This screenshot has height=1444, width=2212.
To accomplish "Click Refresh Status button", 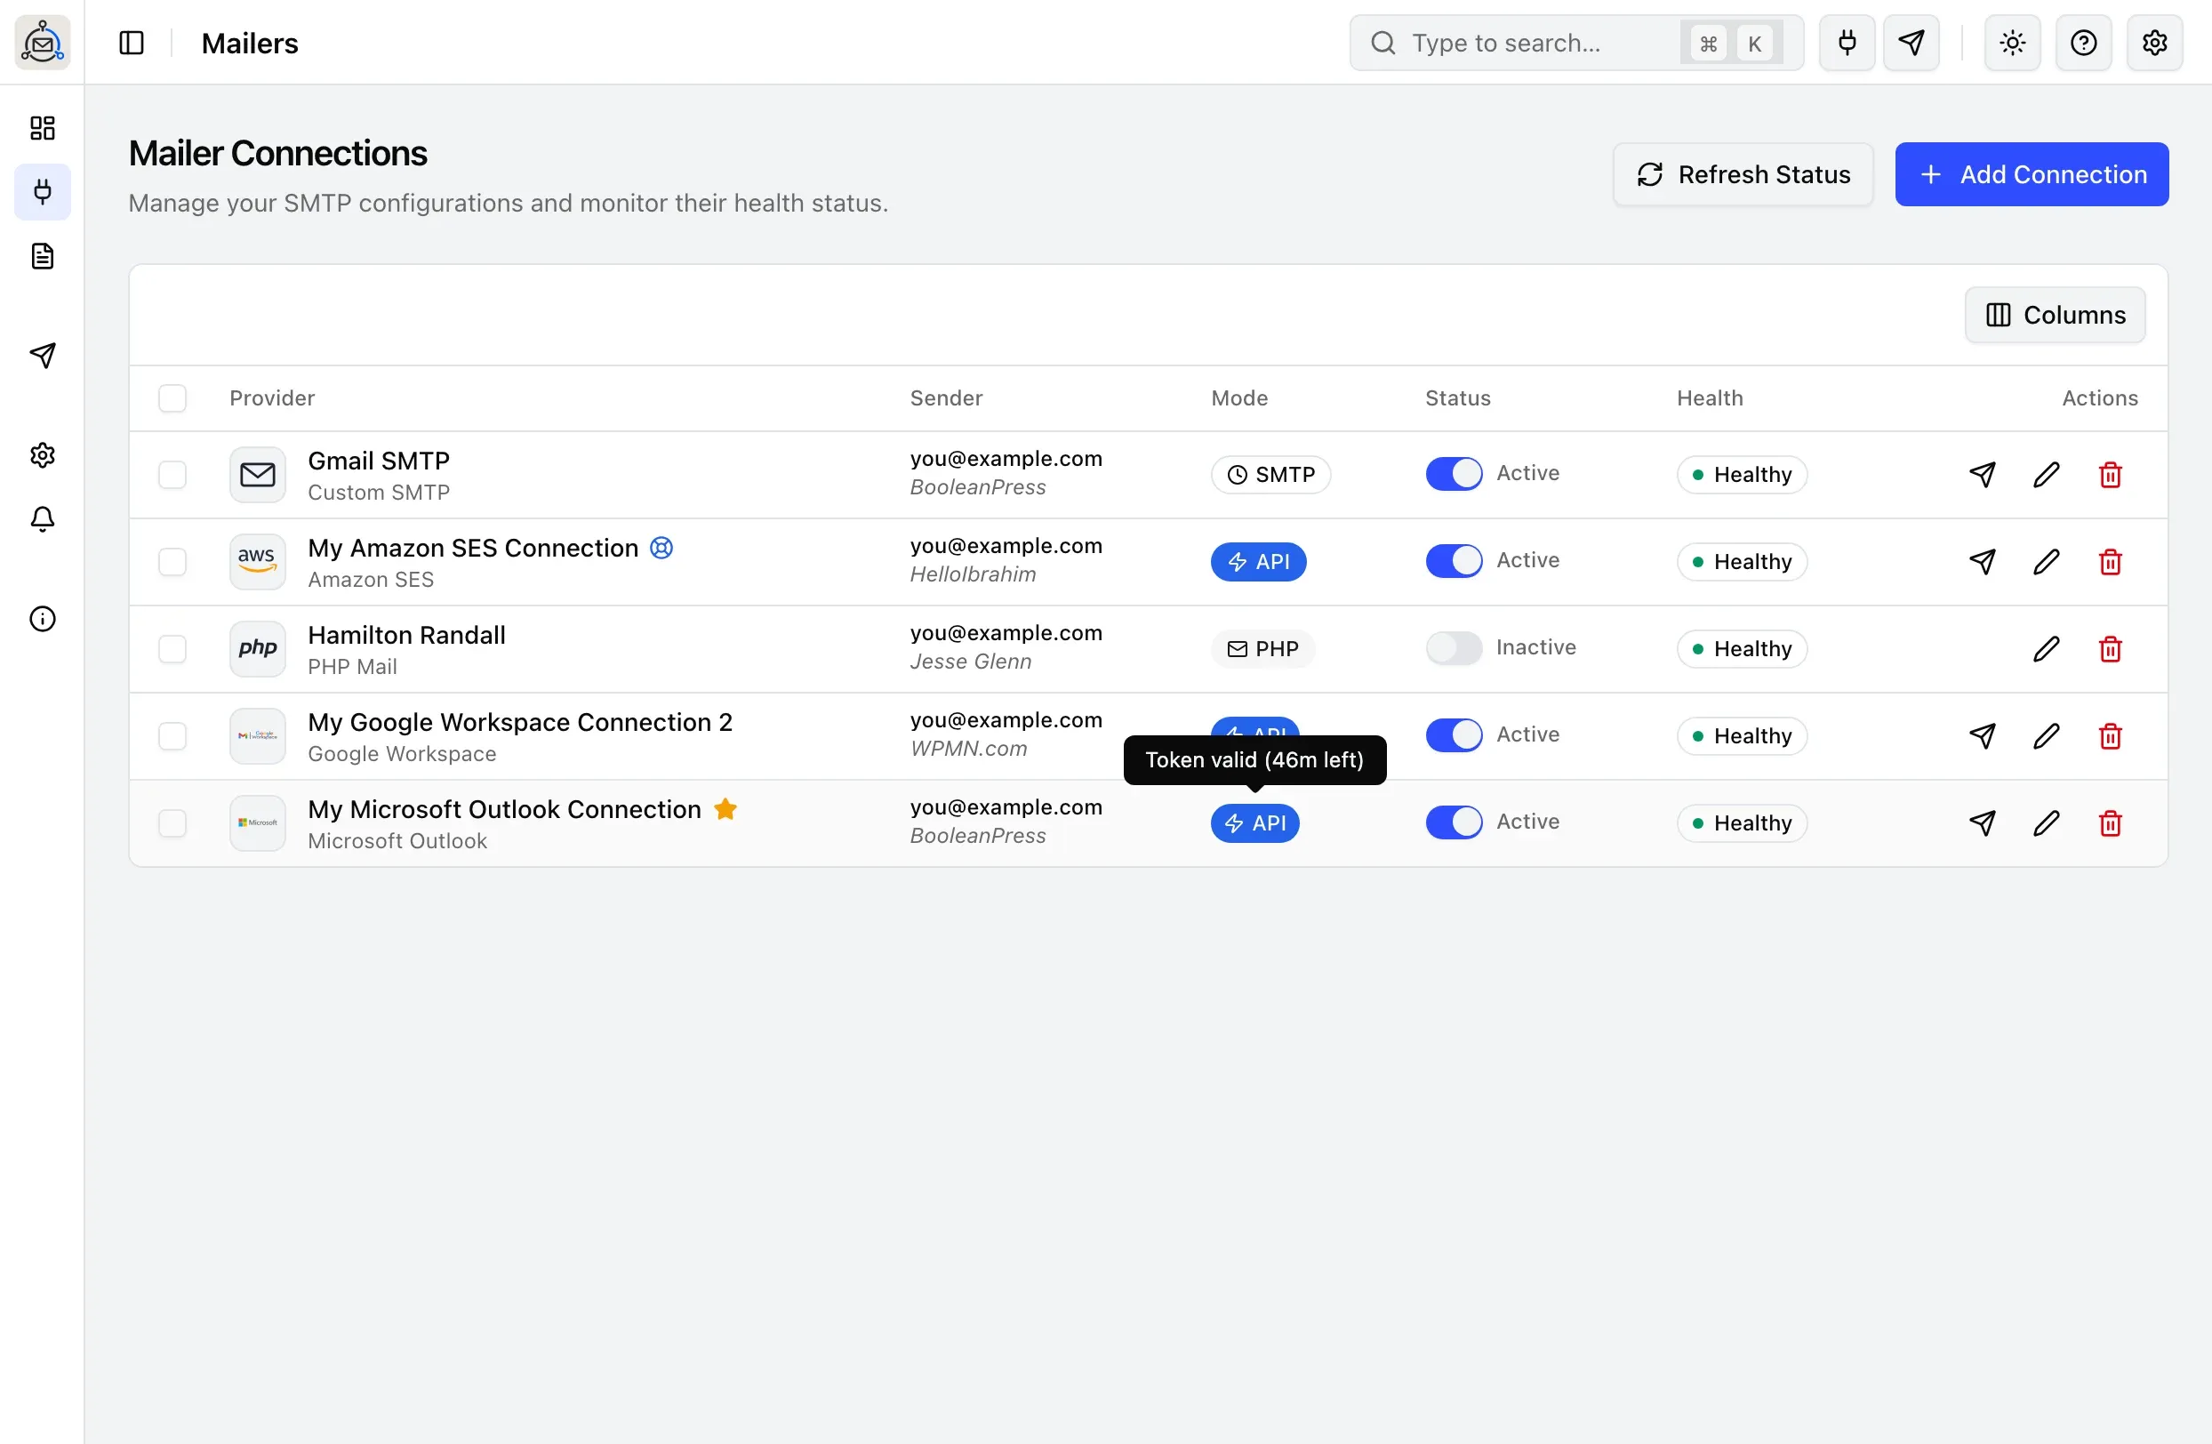I will pos(1743,174).
